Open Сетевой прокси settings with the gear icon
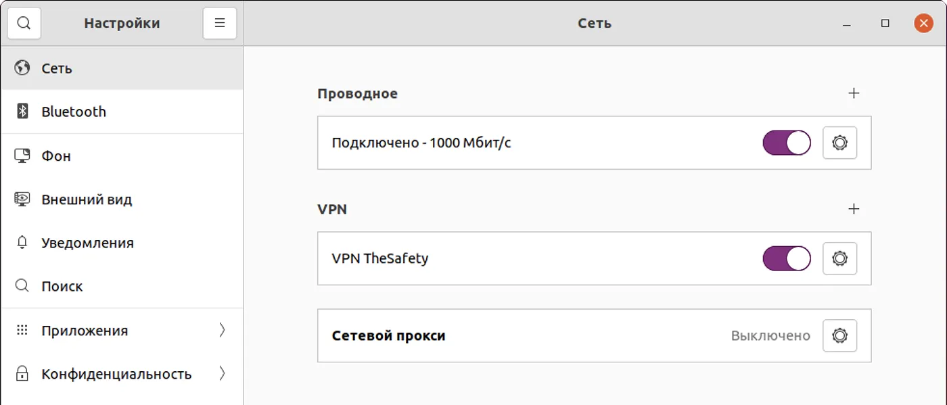 pos(839,335)
